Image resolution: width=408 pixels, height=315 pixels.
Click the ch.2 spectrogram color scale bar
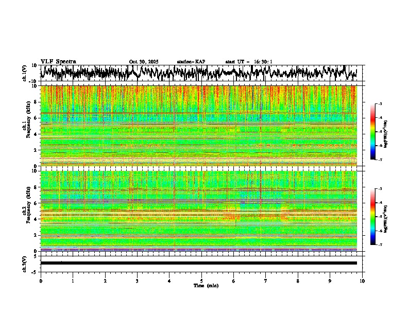coord(373,217)
